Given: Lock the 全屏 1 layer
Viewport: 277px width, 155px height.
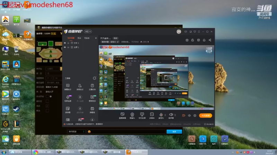Looking at the screenshot, I should tap(68, 47).
